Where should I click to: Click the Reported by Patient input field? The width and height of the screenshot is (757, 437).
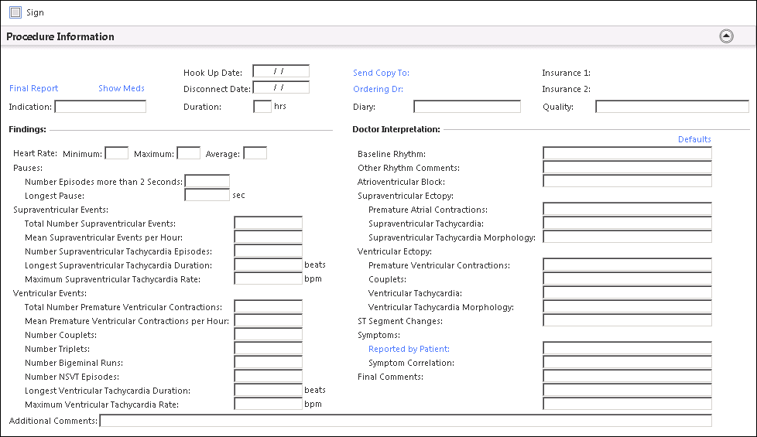point(627,348)
